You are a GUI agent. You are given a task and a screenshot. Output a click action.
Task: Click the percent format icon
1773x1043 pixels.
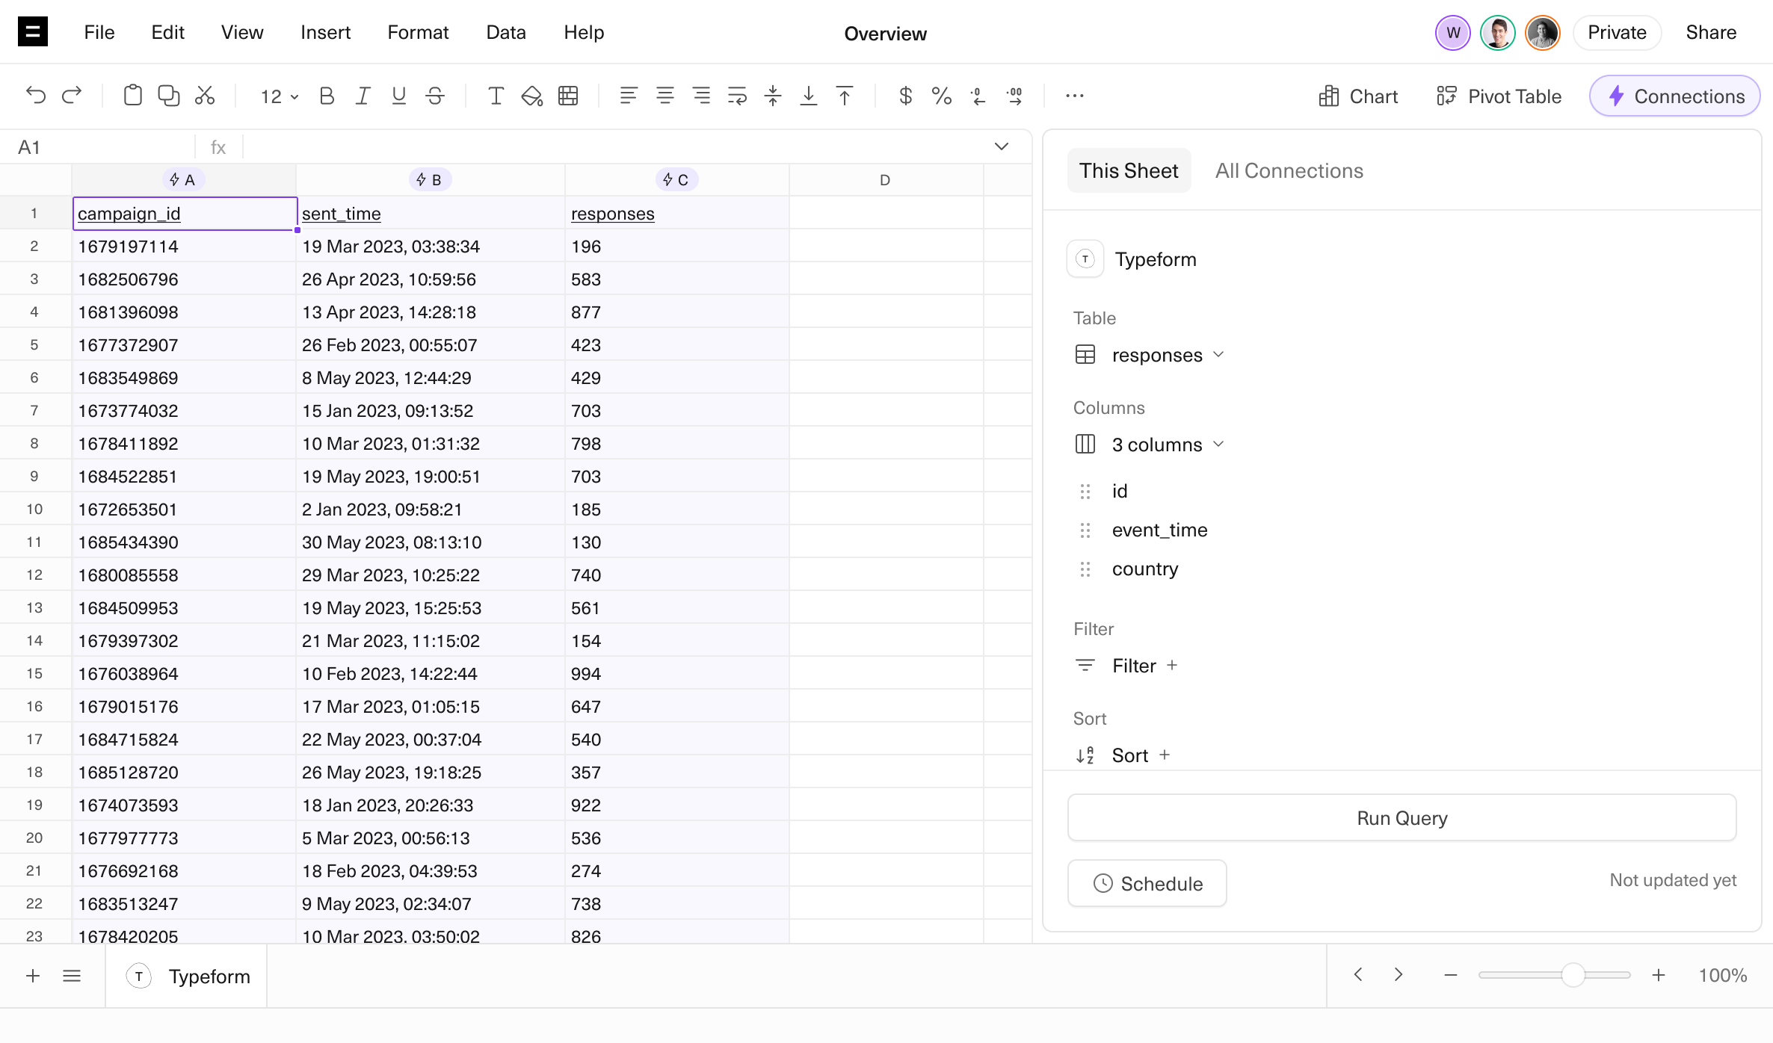941,96
